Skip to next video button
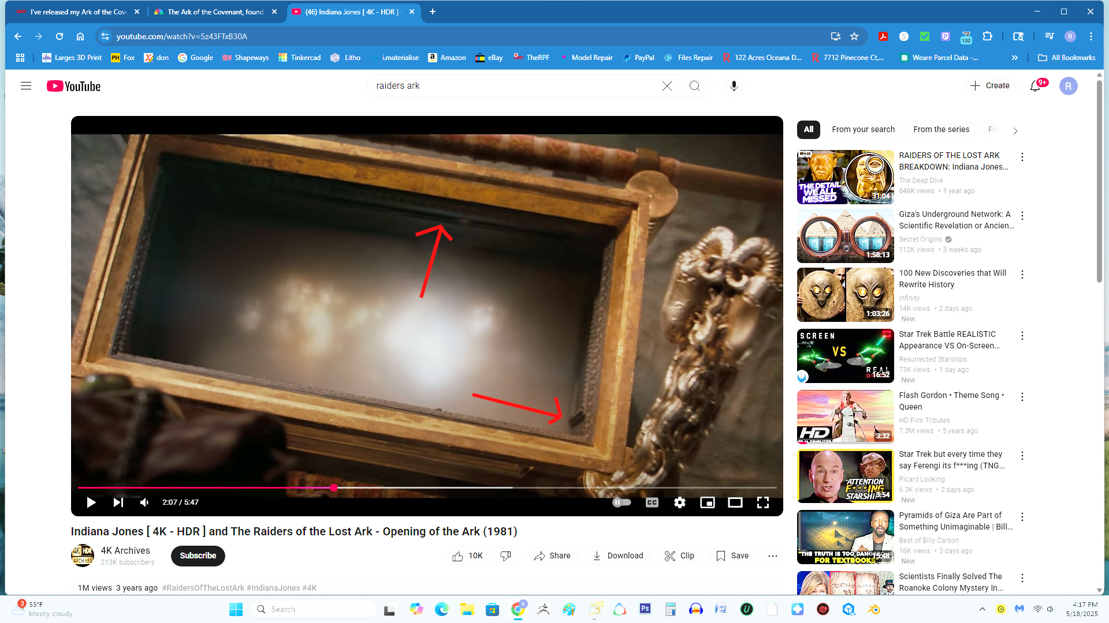This screenshot has height=623, width=1109. 118,502
